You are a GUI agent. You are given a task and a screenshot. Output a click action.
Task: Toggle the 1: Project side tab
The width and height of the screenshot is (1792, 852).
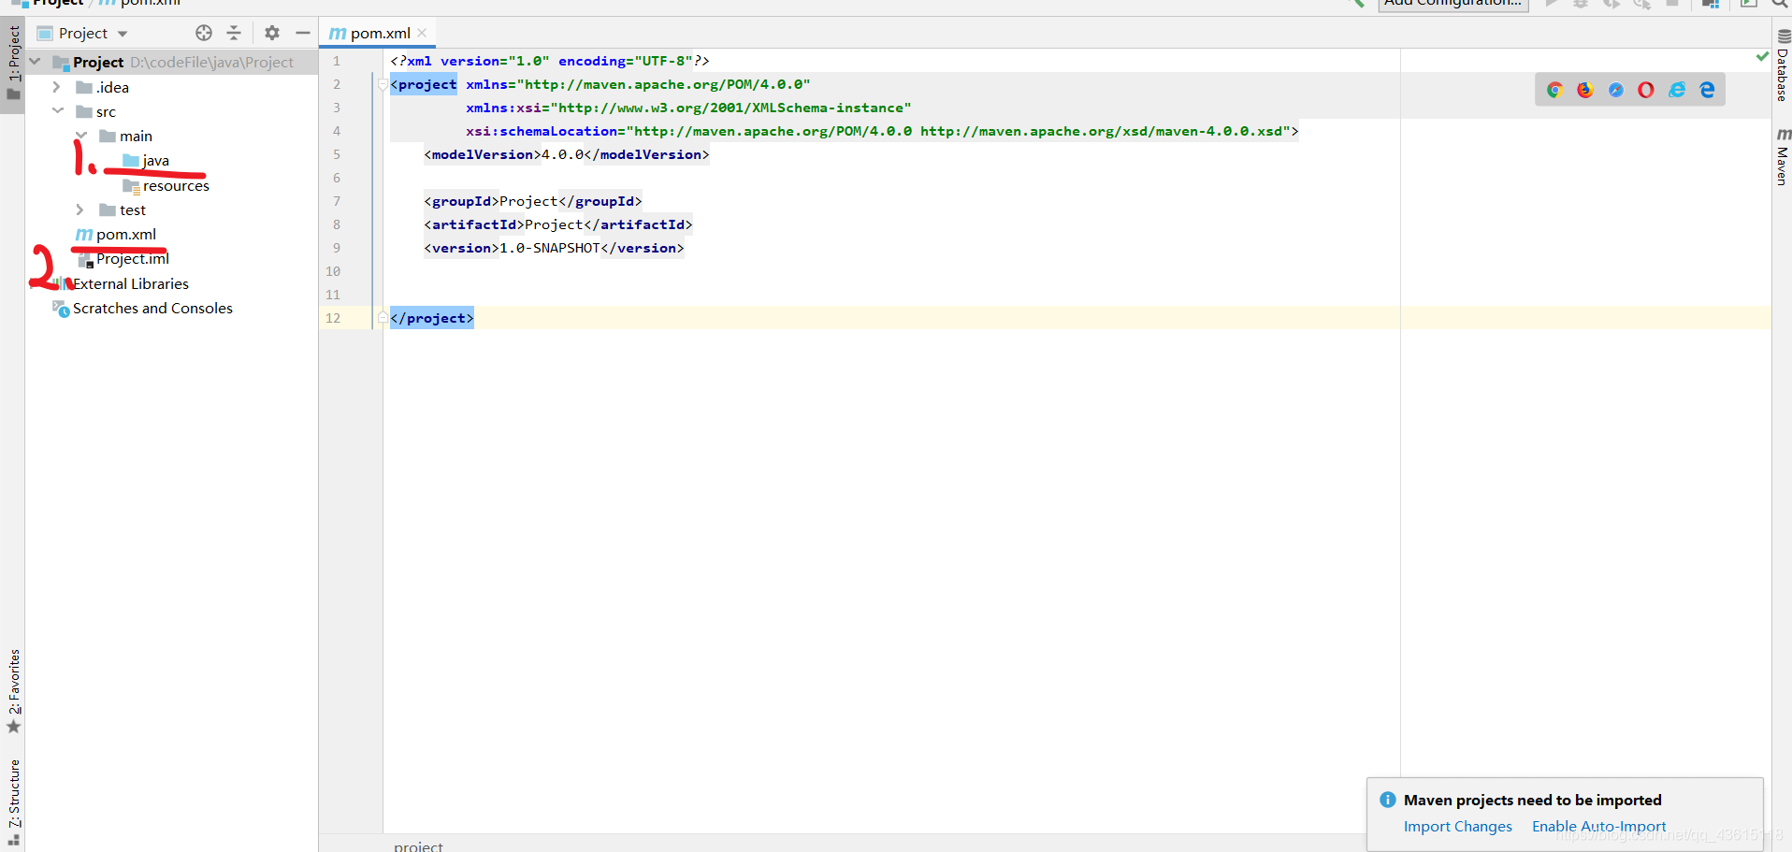(13, 64)
